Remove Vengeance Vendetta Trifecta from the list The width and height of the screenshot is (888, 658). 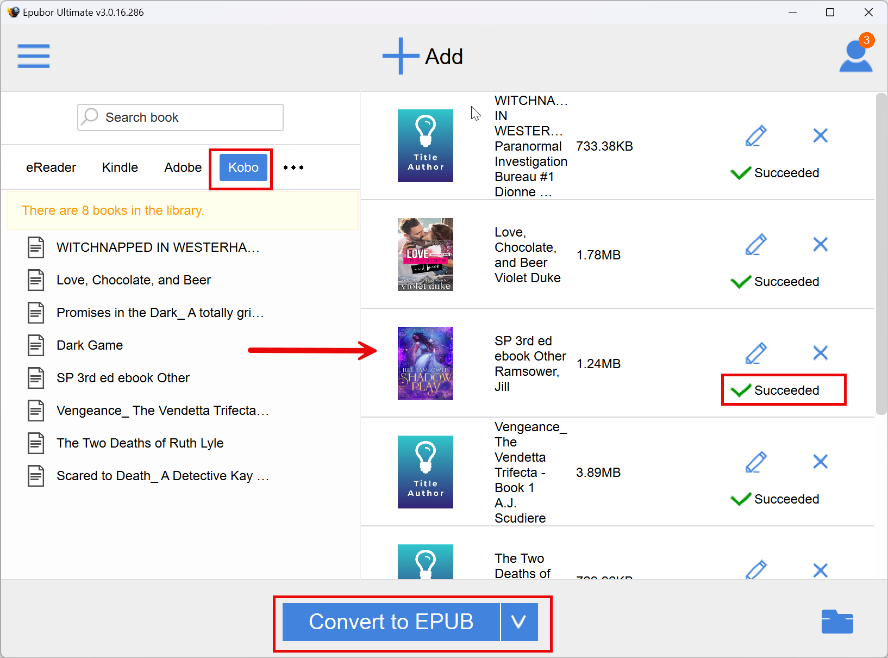coord(821,462)
